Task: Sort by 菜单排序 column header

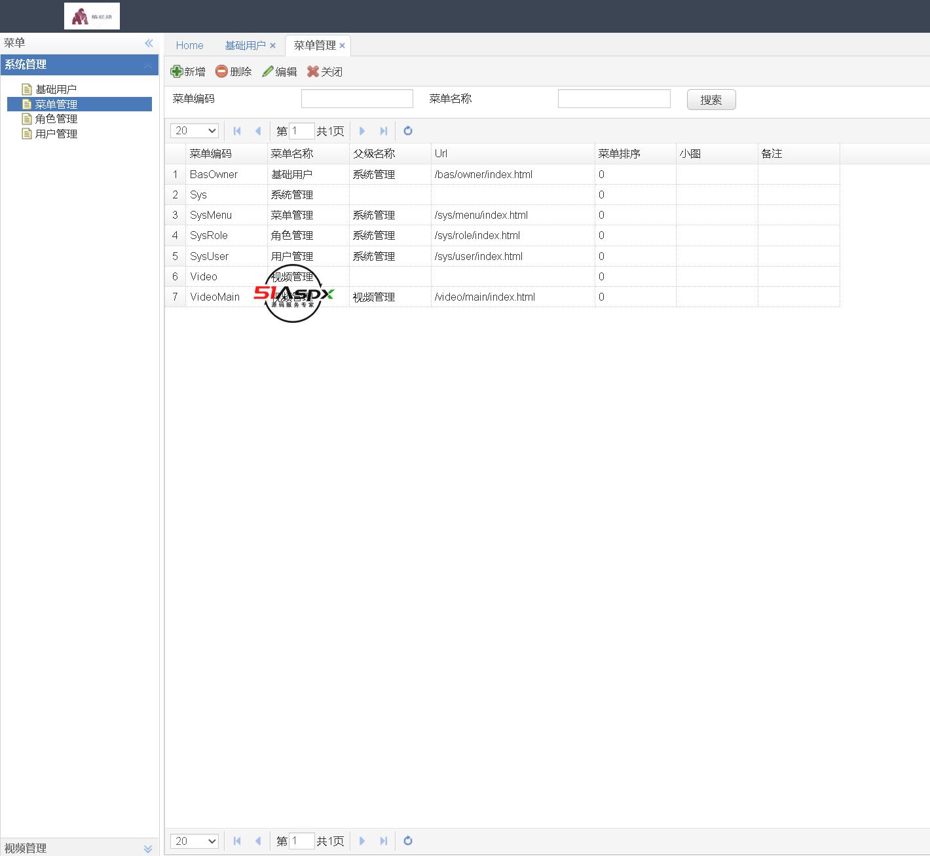Action: pos(635,154)
